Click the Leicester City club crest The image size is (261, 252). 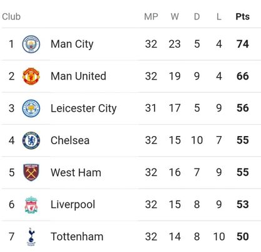(x=31, y=108)
